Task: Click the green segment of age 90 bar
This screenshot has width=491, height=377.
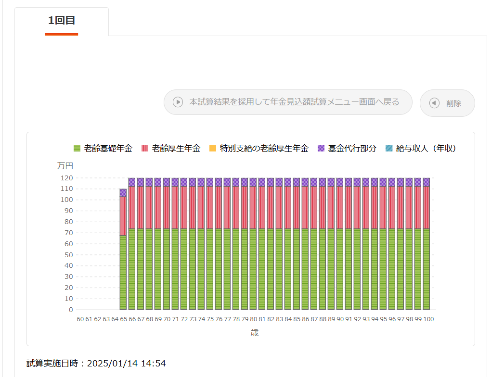Action: 340,269
